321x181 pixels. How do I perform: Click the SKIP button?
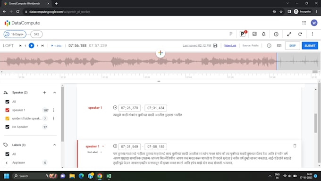292,45
